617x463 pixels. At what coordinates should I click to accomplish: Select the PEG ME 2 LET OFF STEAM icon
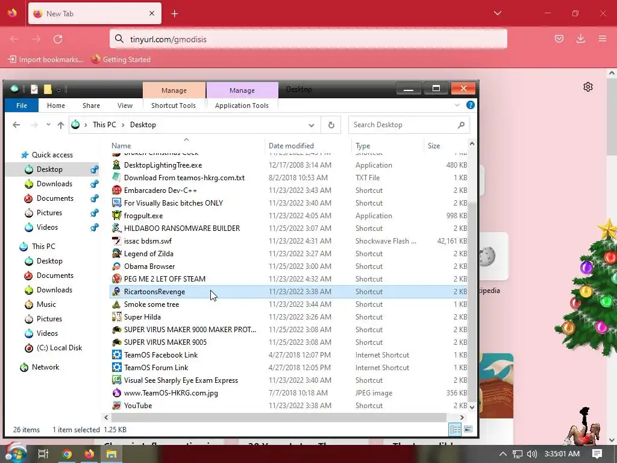(116, 279)
